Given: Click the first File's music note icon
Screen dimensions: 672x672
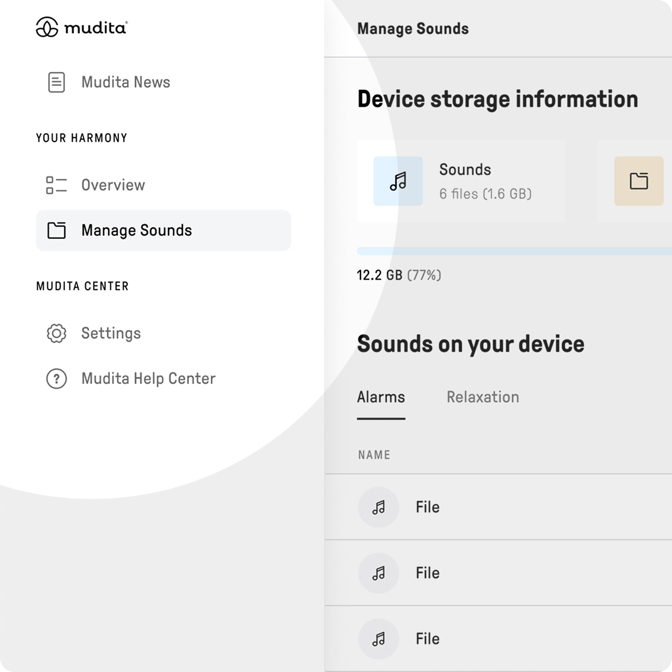Looking at the screenshot, I should tap(379, 508).
